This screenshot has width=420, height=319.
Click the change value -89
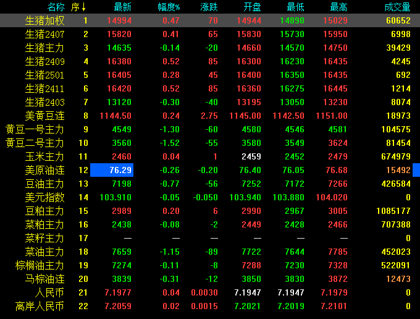pyautogui.click(x=212, y=252)
